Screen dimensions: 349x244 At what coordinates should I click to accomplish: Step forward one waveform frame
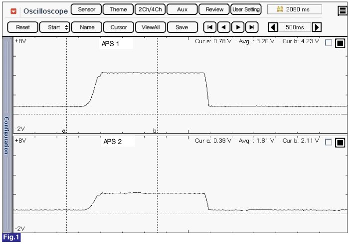[238, 27]
